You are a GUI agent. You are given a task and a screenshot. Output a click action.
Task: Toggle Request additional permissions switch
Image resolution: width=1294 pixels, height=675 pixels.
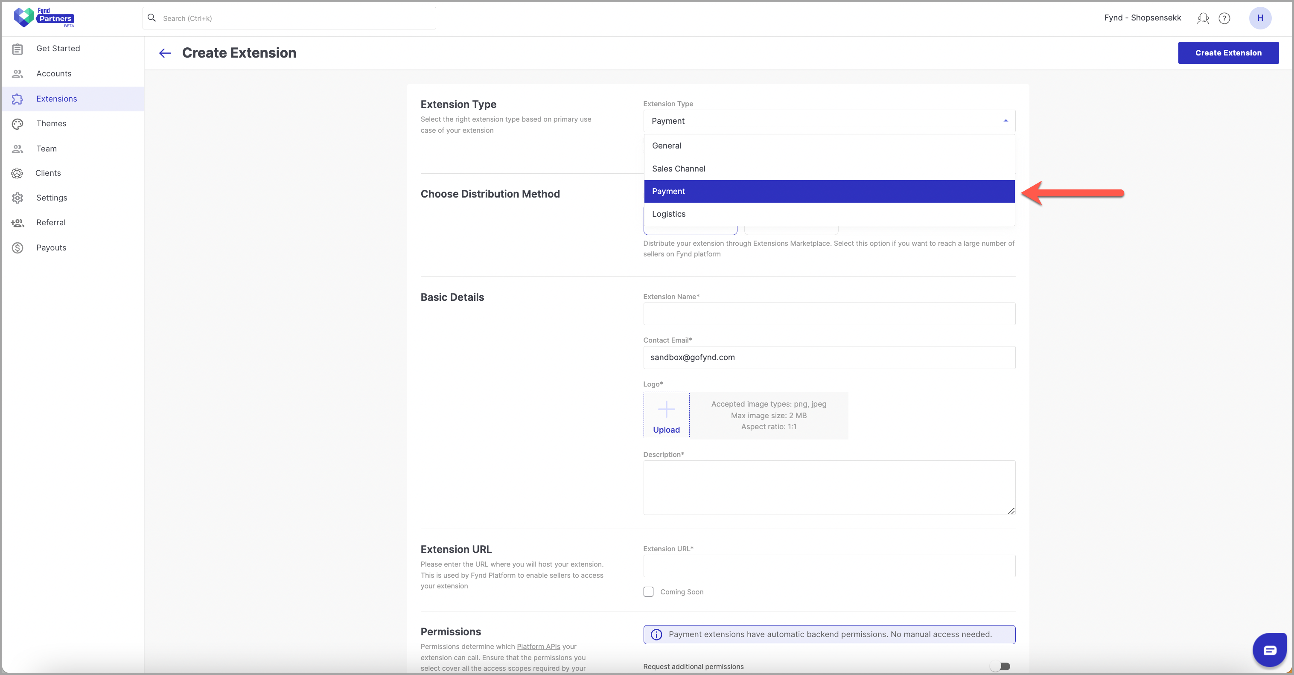(1000, 666)
